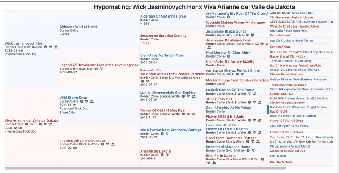Viewport: 339px width, 173px height.
Task: Open people icon for Viva Arianne del Valle
Action: 50,124
